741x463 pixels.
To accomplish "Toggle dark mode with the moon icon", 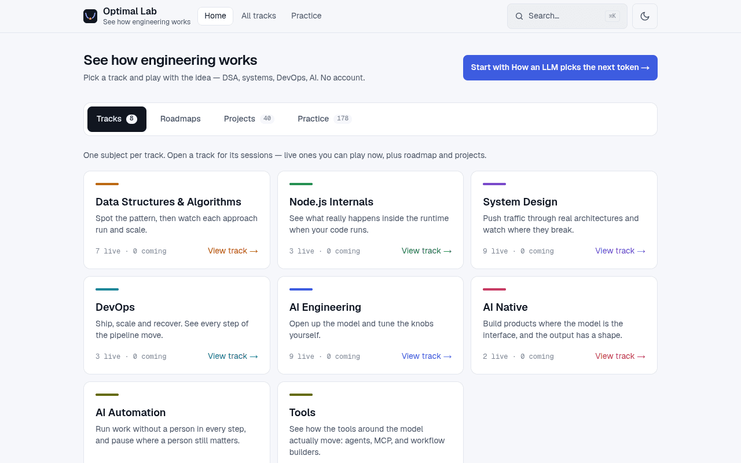I will tap(645, 16).
